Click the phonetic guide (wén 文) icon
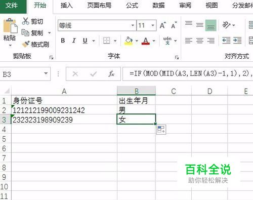253x200 pixels. point(167,41)
